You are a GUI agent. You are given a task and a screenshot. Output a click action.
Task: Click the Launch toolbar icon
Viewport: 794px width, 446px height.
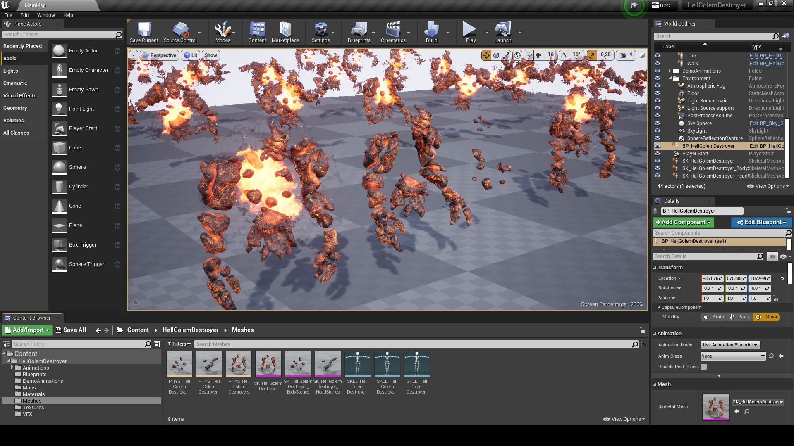pyautogui.click(x=503, y=32)
